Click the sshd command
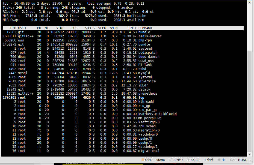The image size is (254, 165). pos(142,69)
